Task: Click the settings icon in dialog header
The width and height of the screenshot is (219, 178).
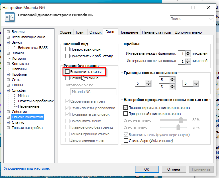Action: tap(9, 17)
